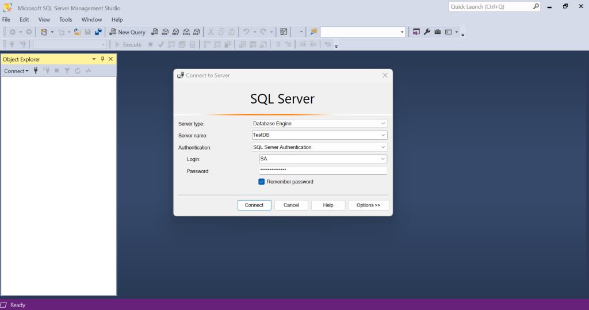The image size is (589, 310).
Task: Open Object Explorer Connect dropdown
Action: click(x=16, y=71)
